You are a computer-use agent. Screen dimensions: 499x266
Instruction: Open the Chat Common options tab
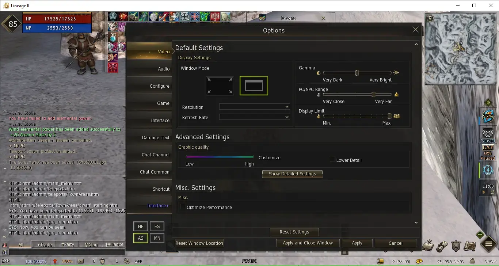[x=149, y=172]
